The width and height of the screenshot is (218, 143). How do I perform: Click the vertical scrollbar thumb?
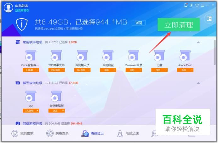point(215,52)
